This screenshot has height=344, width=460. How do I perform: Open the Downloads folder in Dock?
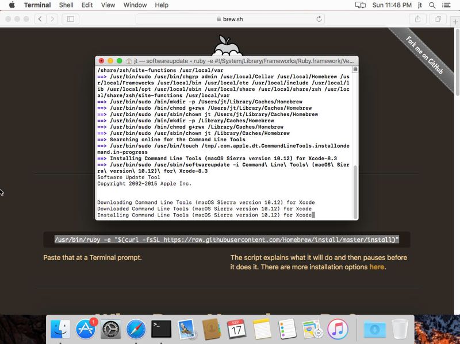(375, 329)
